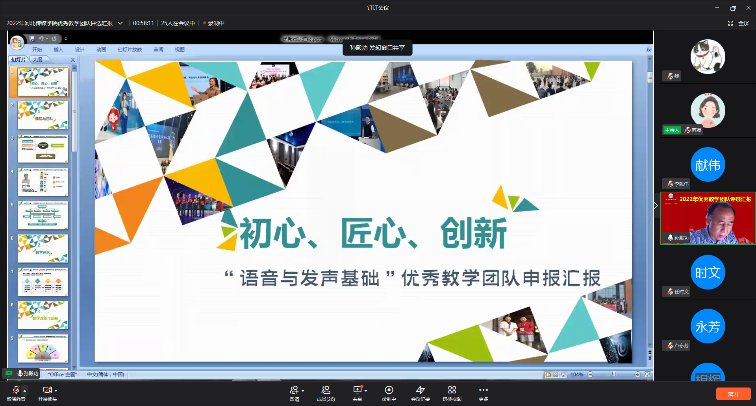The width and height of the screenshot is (756, 406).
Task: Open 成员(26) members list
Action: [326, 393]
